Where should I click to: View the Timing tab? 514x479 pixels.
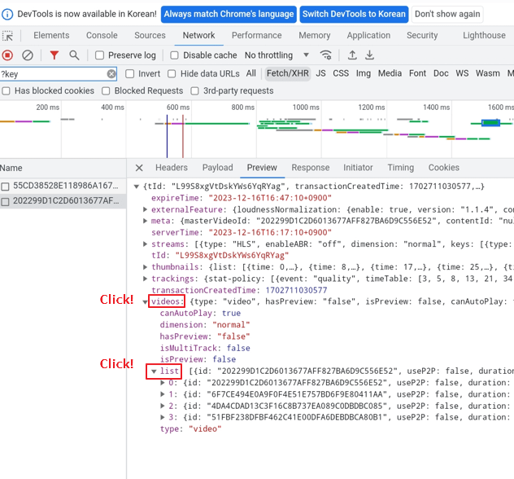tap(401, 168)
